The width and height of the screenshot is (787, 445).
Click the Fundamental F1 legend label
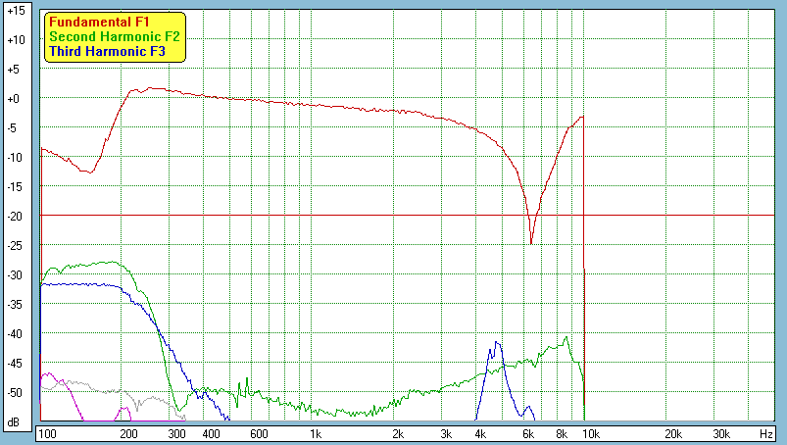(101, 21)
